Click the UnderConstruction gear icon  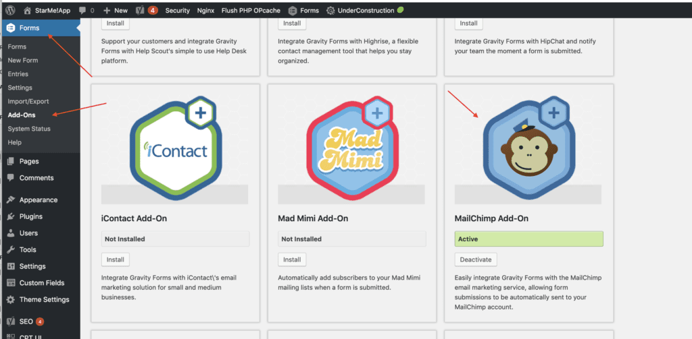(x=330, y=11)
